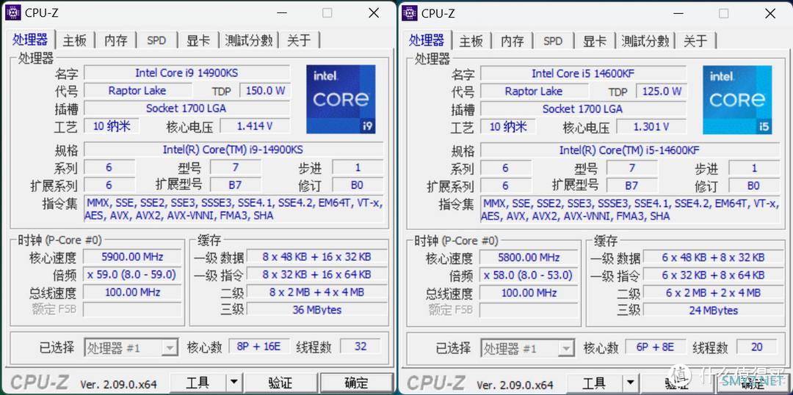The height and width of the screenshot is (395, 793).
Task: Click multiplier x 58.0 (8.0 - 53.0)
Action: [x=529, y=275]
